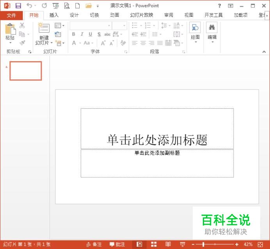Toggle the Notes (备注) pane
Viewport: 270px width, 249px height.
click(94, 244)
